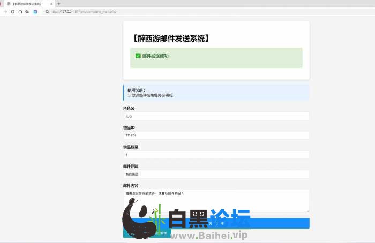This screenshot has width=375, height=243.
Task: Select the 醉西游邮件发送系统 browser tab
Action: click(x=28, y=3)
